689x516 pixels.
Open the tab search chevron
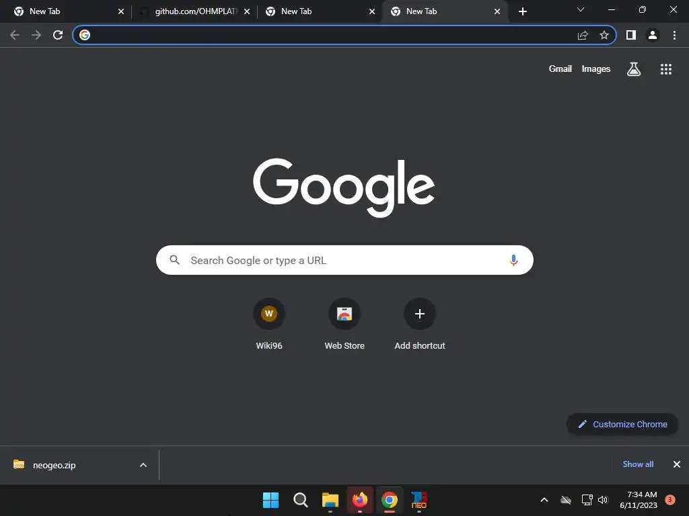(581, 9)
